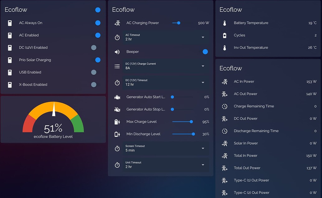This screenshot has height=198, width=322.
Task: Open the Type-C (2) Out Power row
Action: (268, 193)
